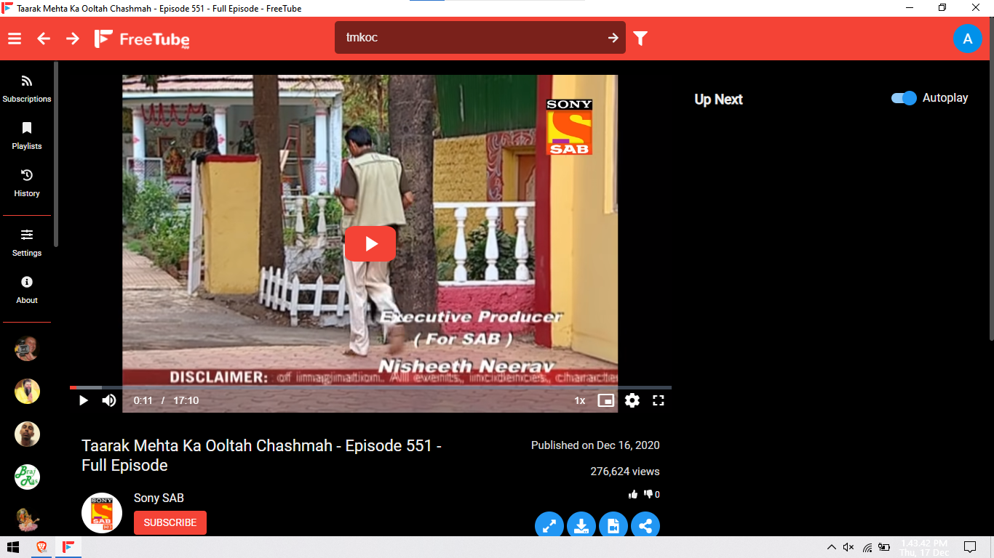The height and width of the screenshot is (558, 994).
Task: Mute the video with the volume icon
Action: tap(108, 400)
